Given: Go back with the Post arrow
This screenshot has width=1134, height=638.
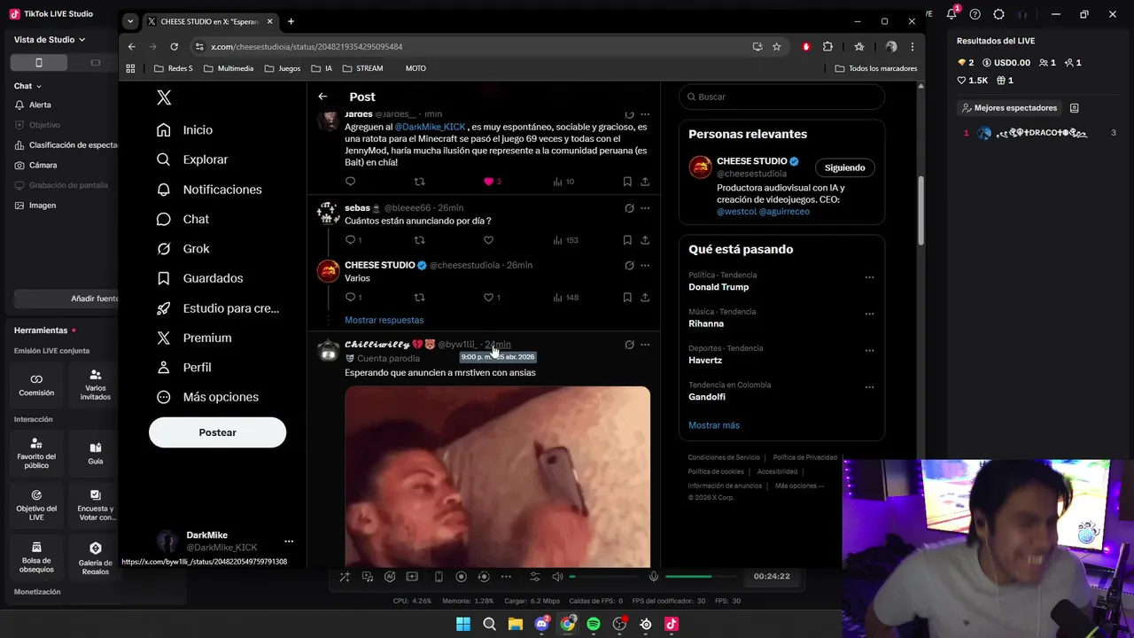Looking at the screenshot, I should coord(322,97).
